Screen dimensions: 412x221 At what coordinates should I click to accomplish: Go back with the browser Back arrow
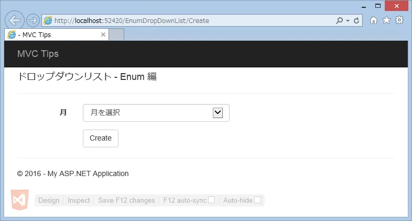coord(15,20)
